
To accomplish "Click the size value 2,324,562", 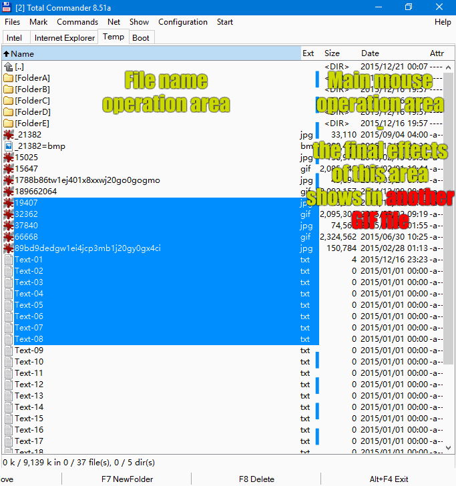I will [338, 237].
